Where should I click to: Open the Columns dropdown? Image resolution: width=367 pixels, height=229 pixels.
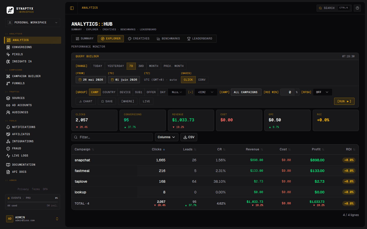coord(166,137)
